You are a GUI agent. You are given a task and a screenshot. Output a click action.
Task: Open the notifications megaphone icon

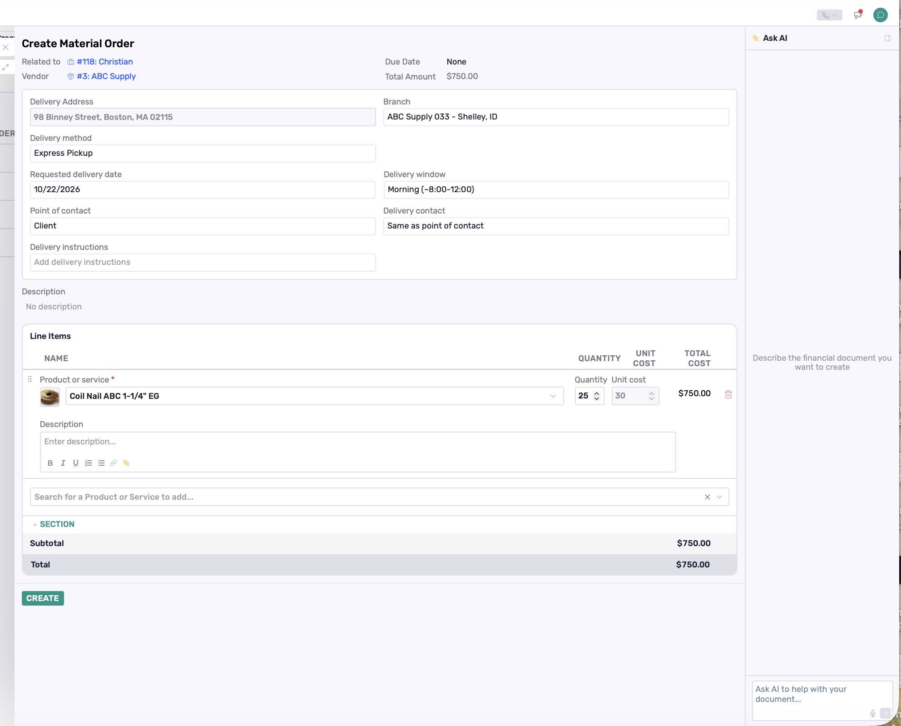(858, 15)
